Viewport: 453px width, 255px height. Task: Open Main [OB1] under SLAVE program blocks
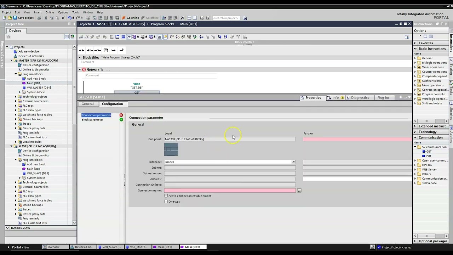(x=34, y=169)
